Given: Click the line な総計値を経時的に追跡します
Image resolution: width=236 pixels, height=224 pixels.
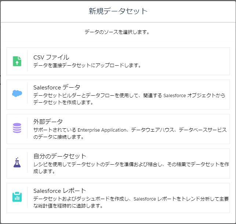Looking at the screenshot, I should pyautogui.click(x=67, y=206).
